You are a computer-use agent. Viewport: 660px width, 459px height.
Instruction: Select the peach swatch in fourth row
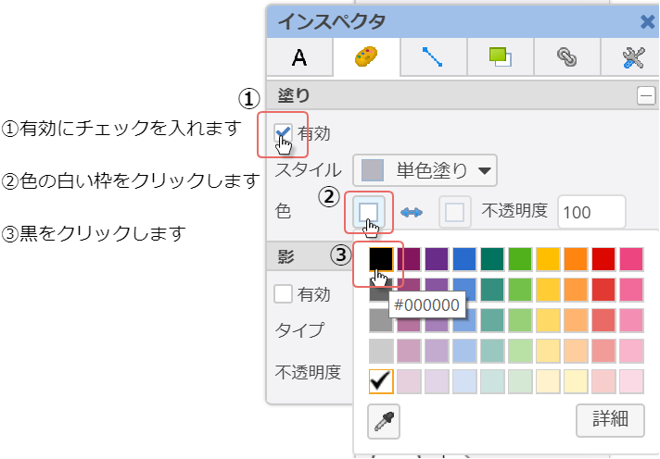coord(576,351)
